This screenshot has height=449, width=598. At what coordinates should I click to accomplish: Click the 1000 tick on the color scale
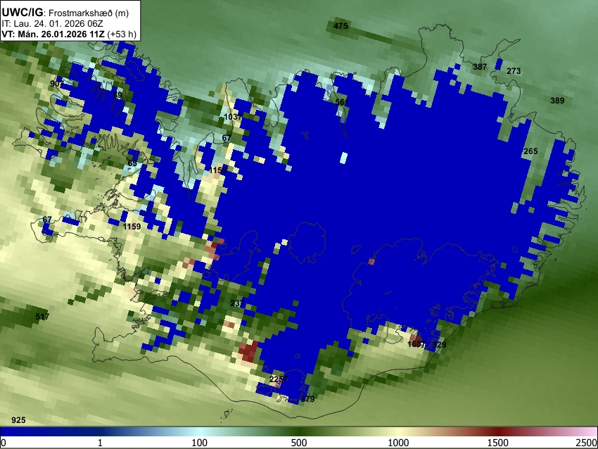[x=398, y=443]
